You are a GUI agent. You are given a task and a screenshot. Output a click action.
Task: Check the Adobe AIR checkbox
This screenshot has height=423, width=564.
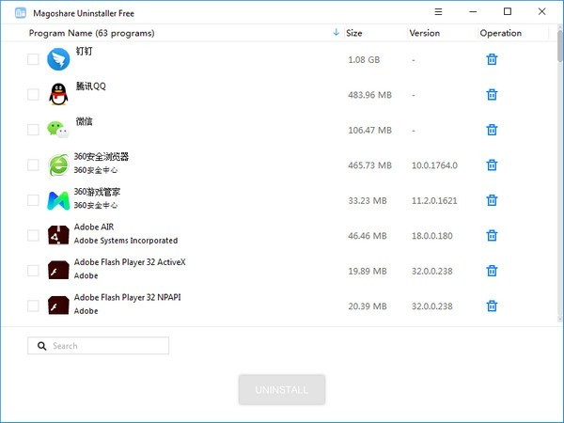pos(33,236)
